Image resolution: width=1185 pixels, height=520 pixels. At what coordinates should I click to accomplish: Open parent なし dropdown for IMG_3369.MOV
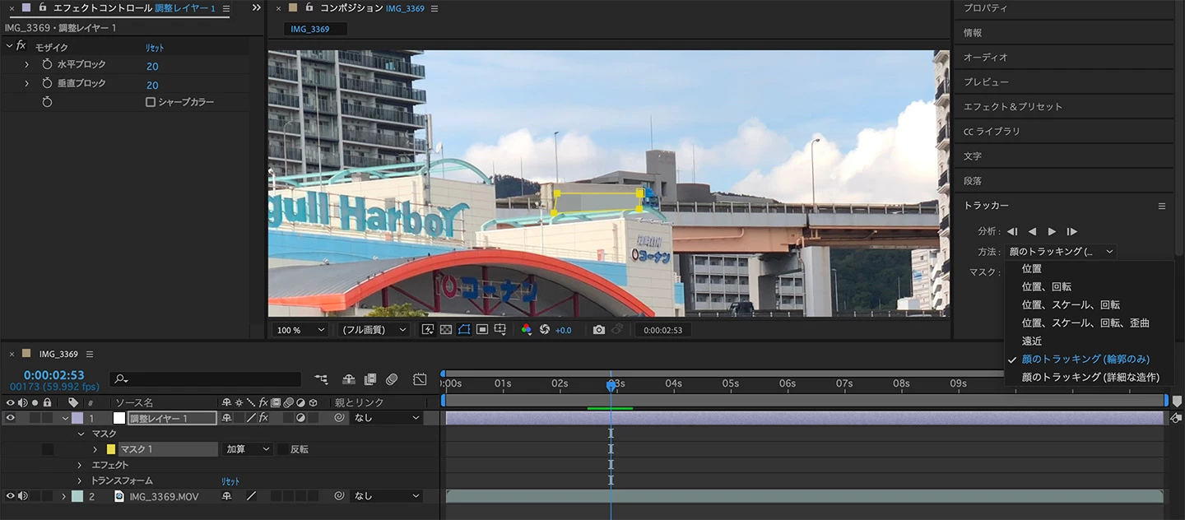pyautogui.click(x=387, y=496)
